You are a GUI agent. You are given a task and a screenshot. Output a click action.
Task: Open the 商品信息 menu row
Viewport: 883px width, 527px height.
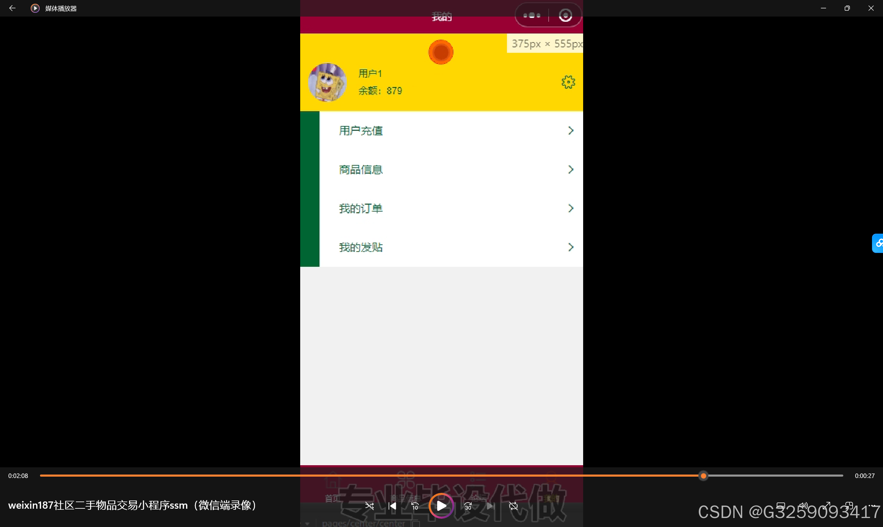point(451,170)
